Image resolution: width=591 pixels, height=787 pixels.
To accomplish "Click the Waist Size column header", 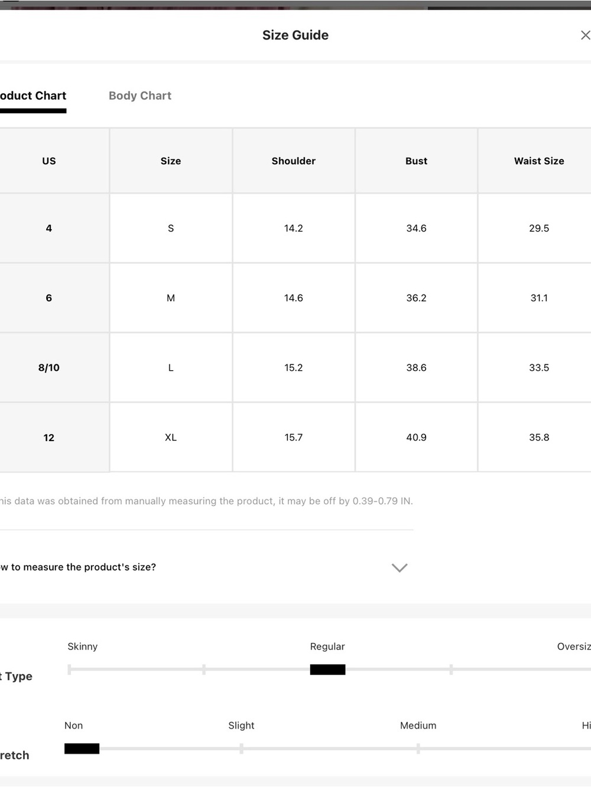I will click(x=539, y=161).
